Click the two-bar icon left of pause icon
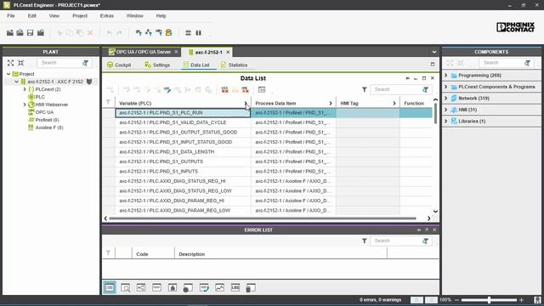This screenshot has width=544, height=306. [x=188, y=32]
